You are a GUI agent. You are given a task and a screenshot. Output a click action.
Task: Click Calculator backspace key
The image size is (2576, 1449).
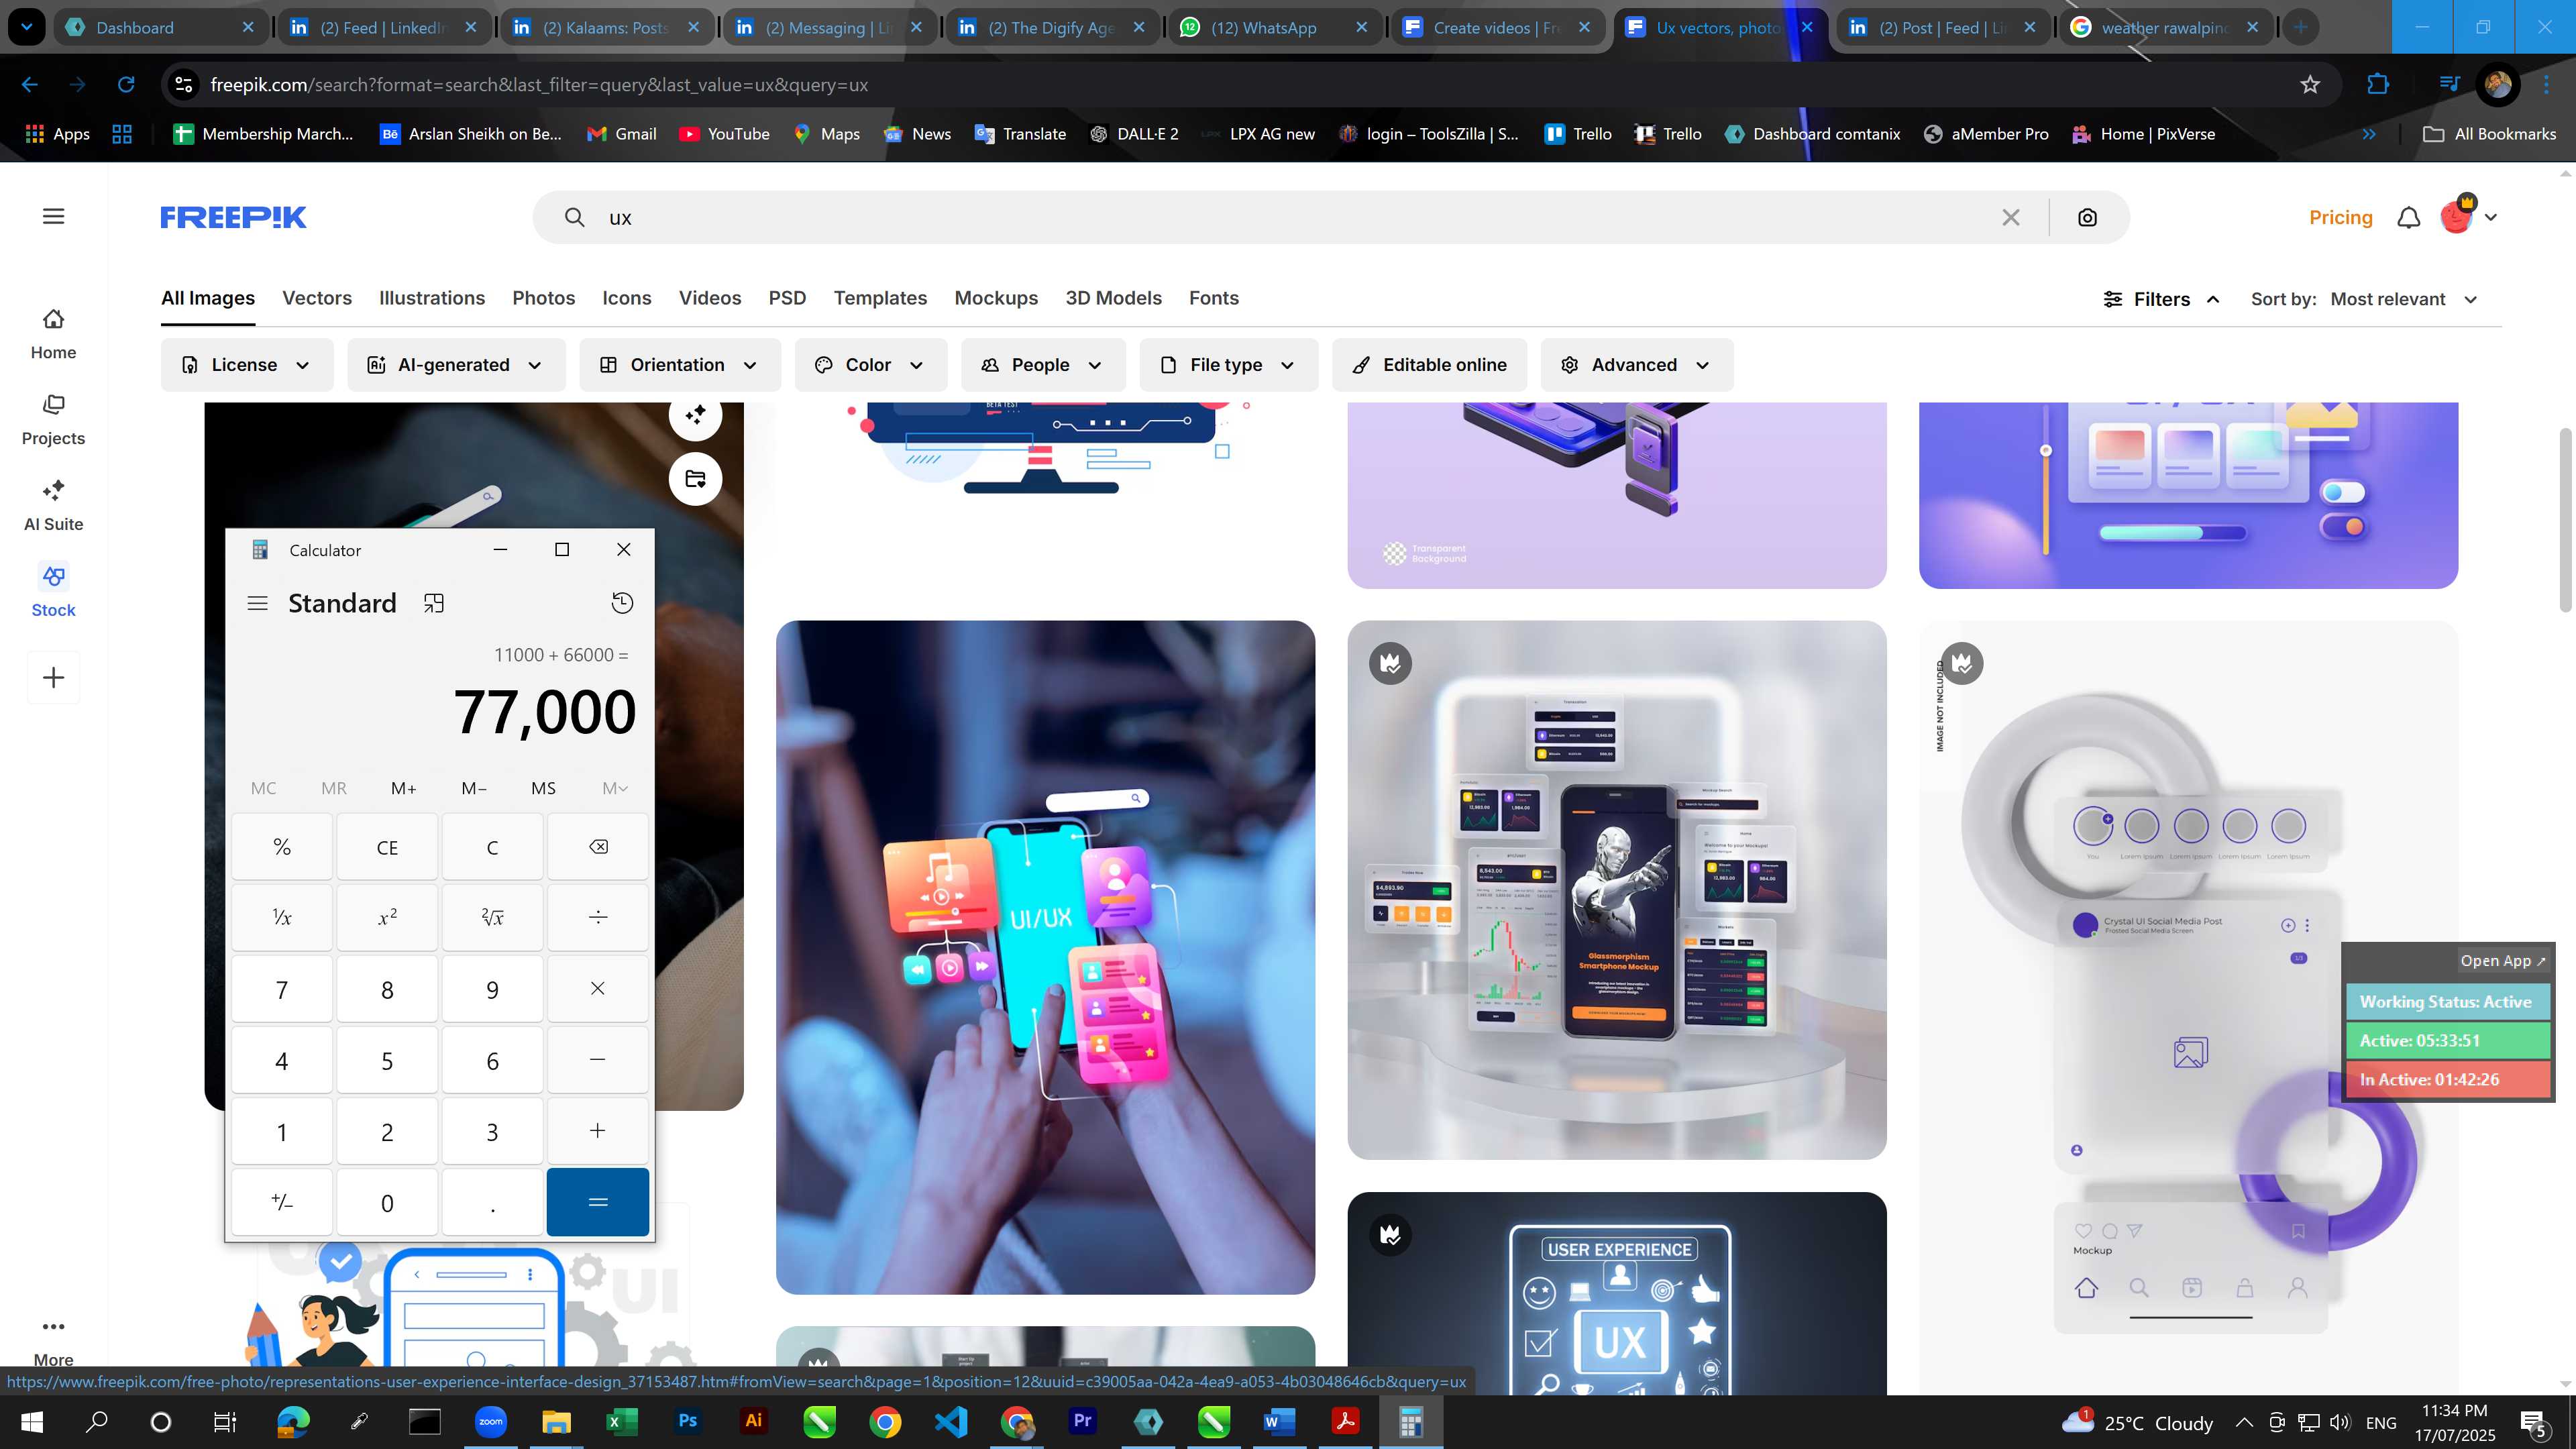598,847
